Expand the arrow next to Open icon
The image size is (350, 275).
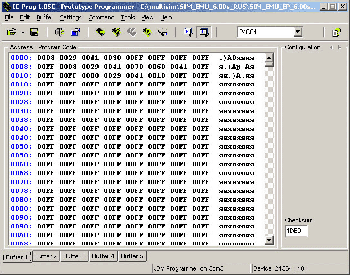point(23,32)
